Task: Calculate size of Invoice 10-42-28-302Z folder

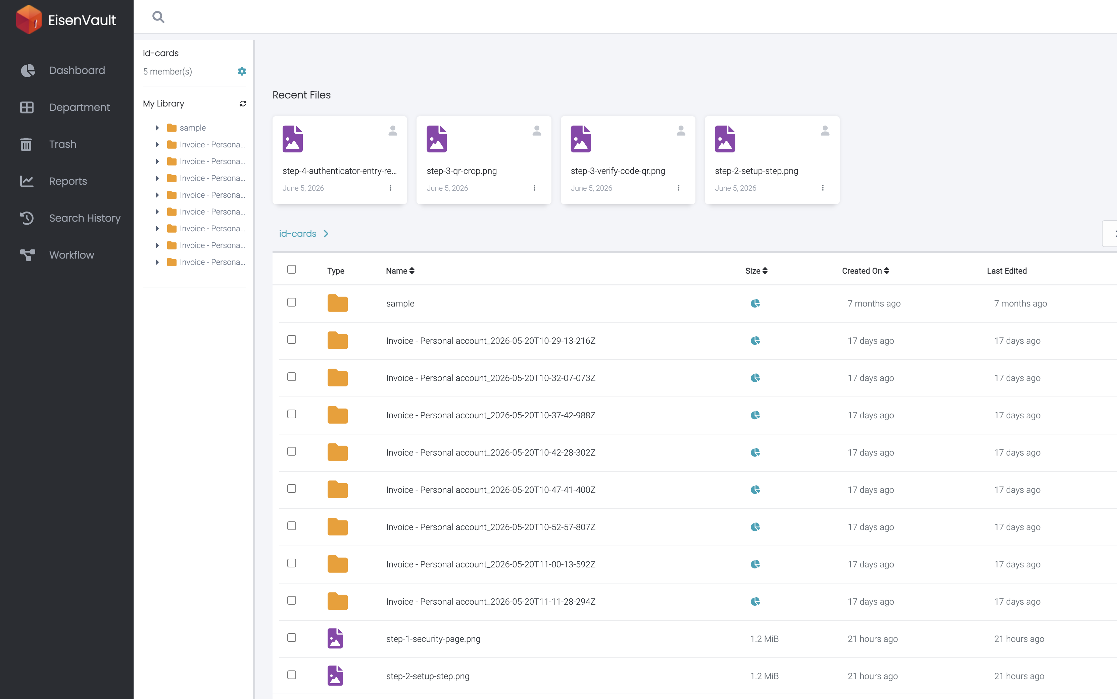Action: tap(755, 453)
